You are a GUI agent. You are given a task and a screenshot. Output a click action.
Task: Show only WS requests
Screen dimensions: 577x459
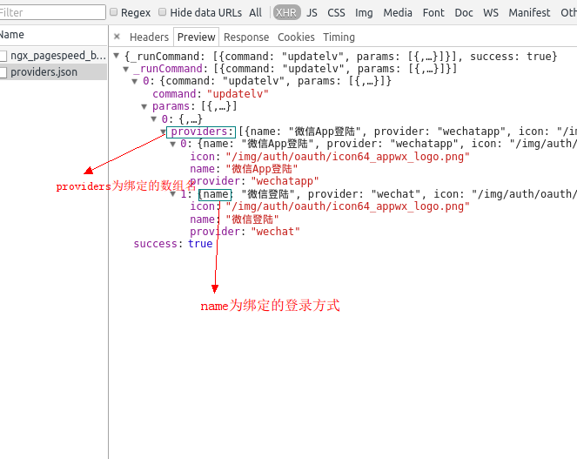(491, 13)
